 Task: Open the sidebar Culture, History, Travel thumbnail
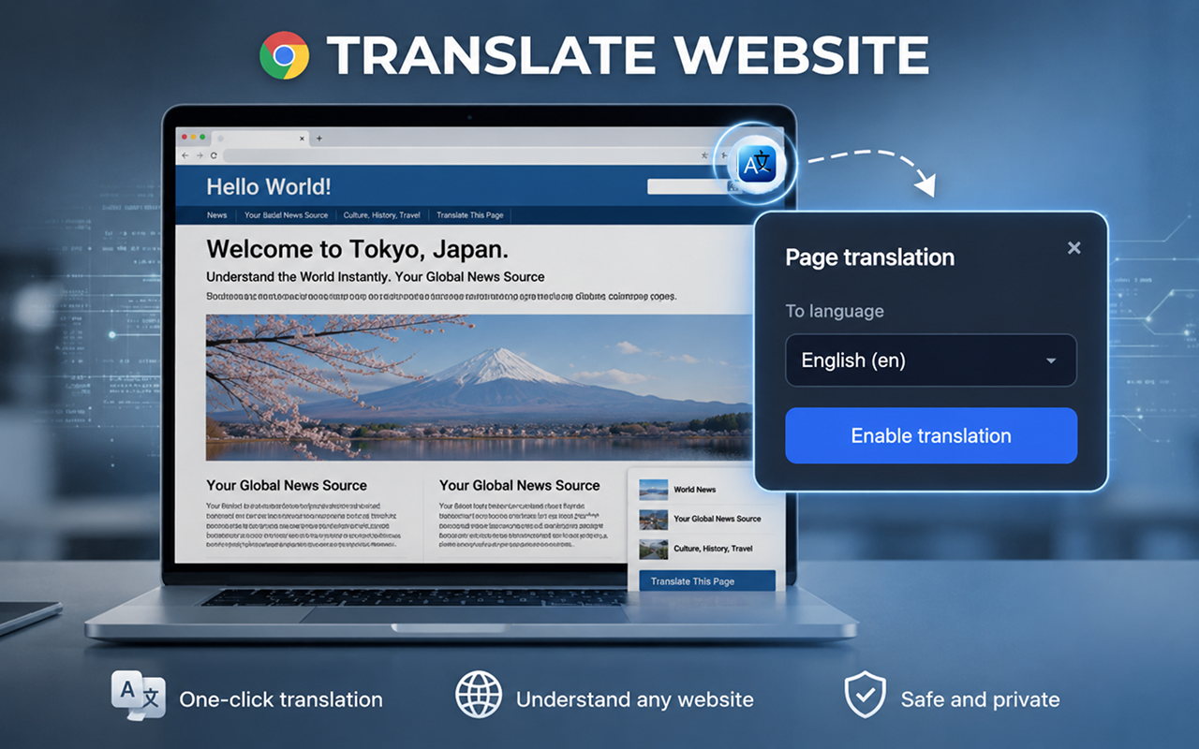(x=653, y=549)
